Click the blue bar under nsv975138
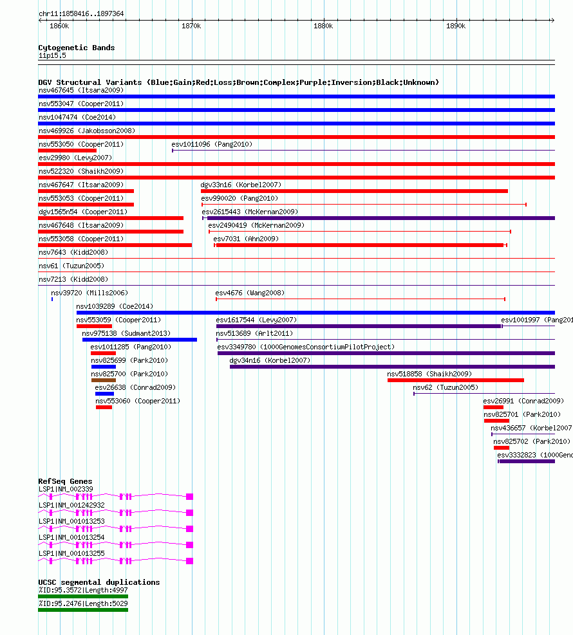Viewport: 573px width, 635px height. pyautogui.click(x=140, y=340)
